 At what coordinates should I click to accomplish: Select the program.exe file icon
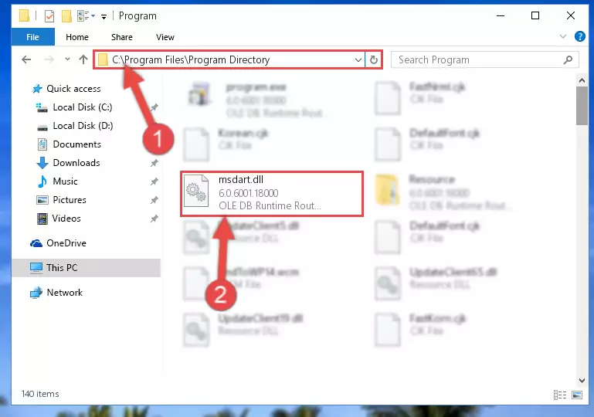[199, 93]
